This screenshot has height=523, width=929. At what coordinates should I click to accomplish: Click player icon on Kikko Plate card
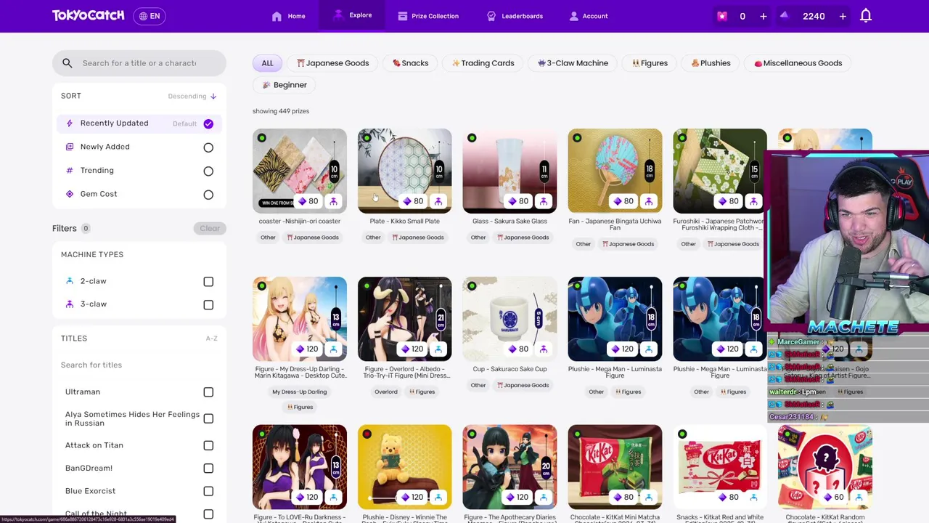(x=438, y=201)
